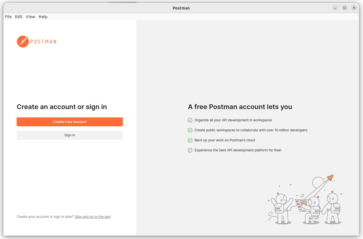This screenshot has height=239, width=363.
Task: Open the Edit menu
Action: click(19, 17)
